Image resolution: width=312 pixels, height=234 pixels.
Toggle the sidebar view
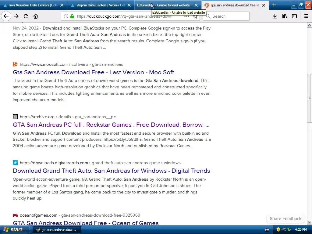tap(294, 16)
